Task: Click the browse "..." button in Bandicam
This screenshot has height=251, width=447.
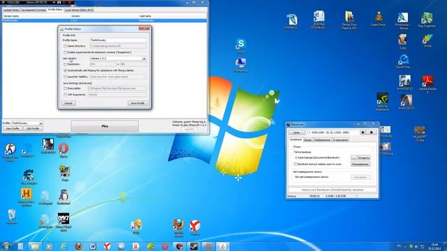Action: point(354,158)
